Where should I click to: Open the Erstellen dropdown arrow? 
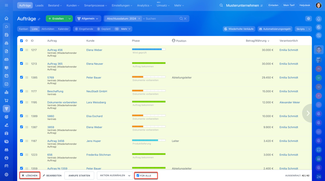70,19
